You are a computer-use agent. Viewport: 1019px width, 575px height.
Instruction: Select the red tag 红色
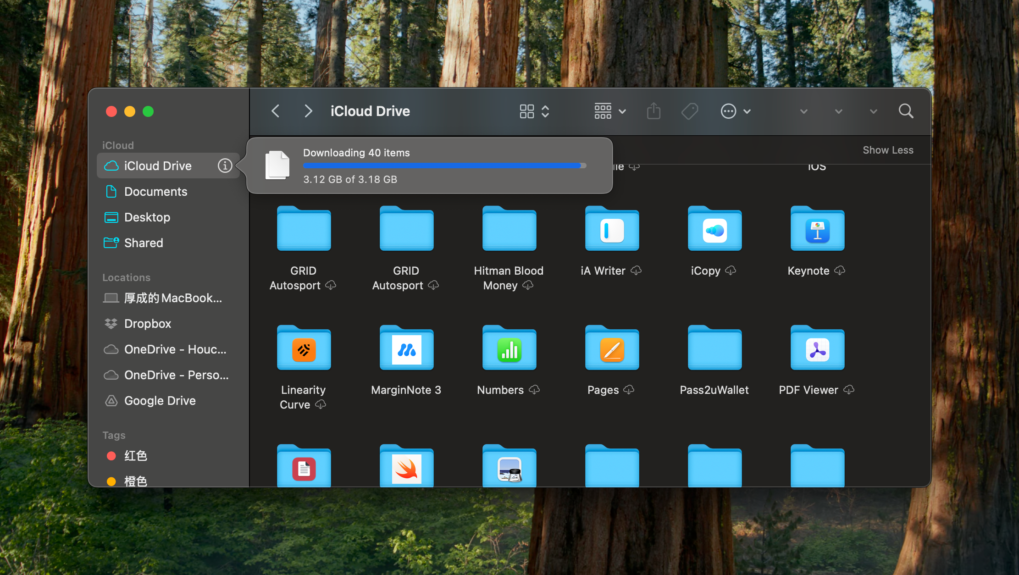click(135, 456)
